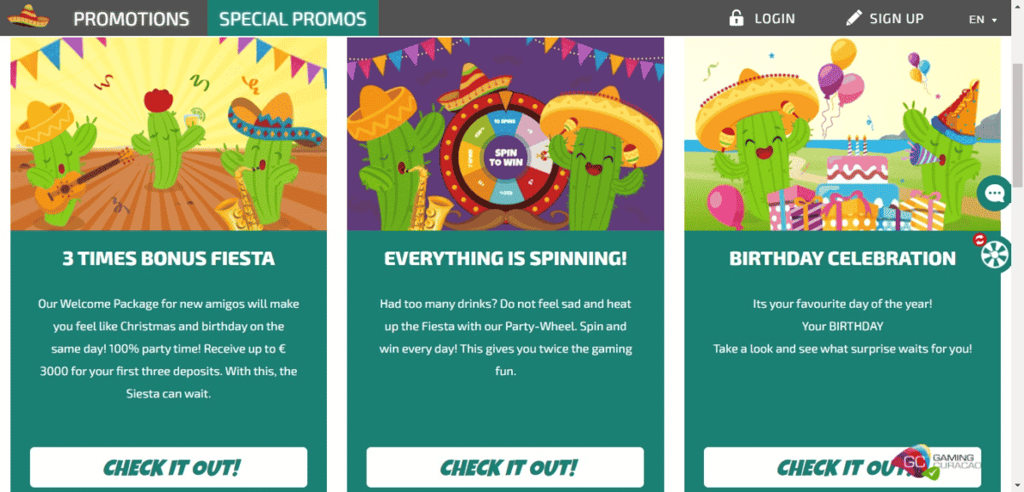Check out the Everything Is Spinning promo

pos(505,467)
